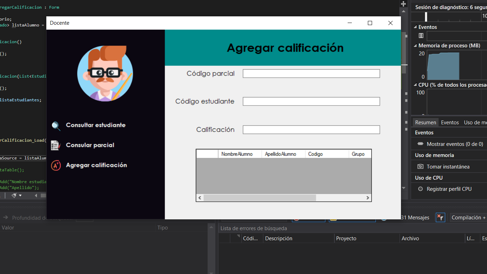Click the Codigo column header in grid

327,154
